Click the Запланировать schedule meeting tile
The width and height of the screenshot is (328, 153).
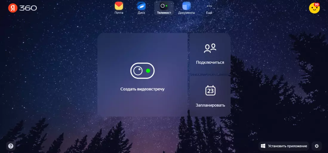(210, 96)
